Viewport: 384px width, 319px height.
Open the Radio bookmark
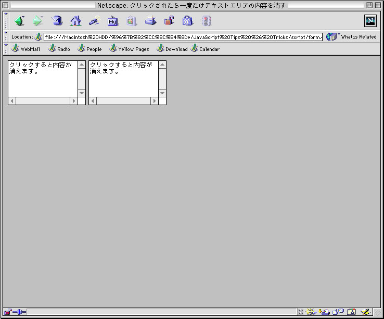59,48
